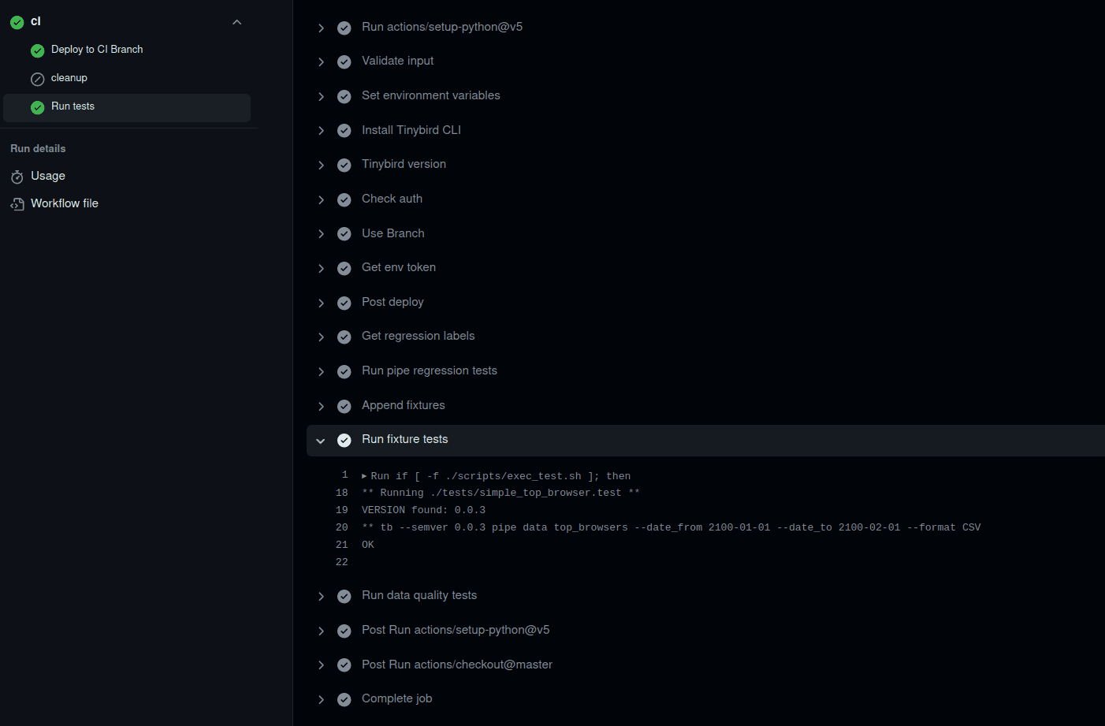Select the Run tests job

(73, 106)
